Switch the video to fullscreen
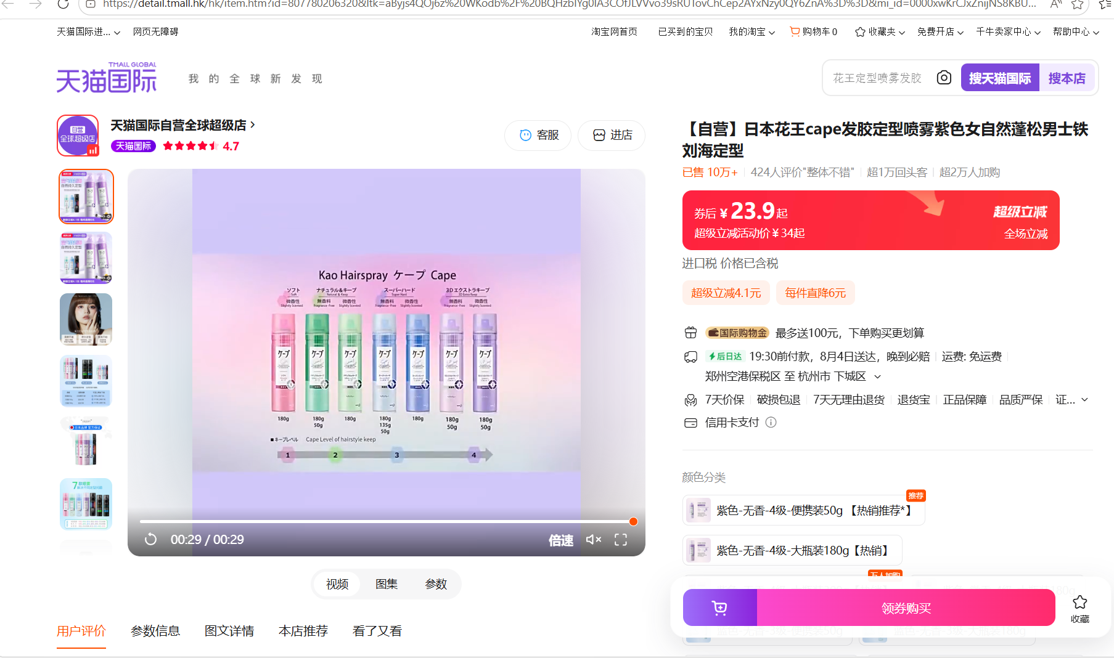 pos(621,540)
